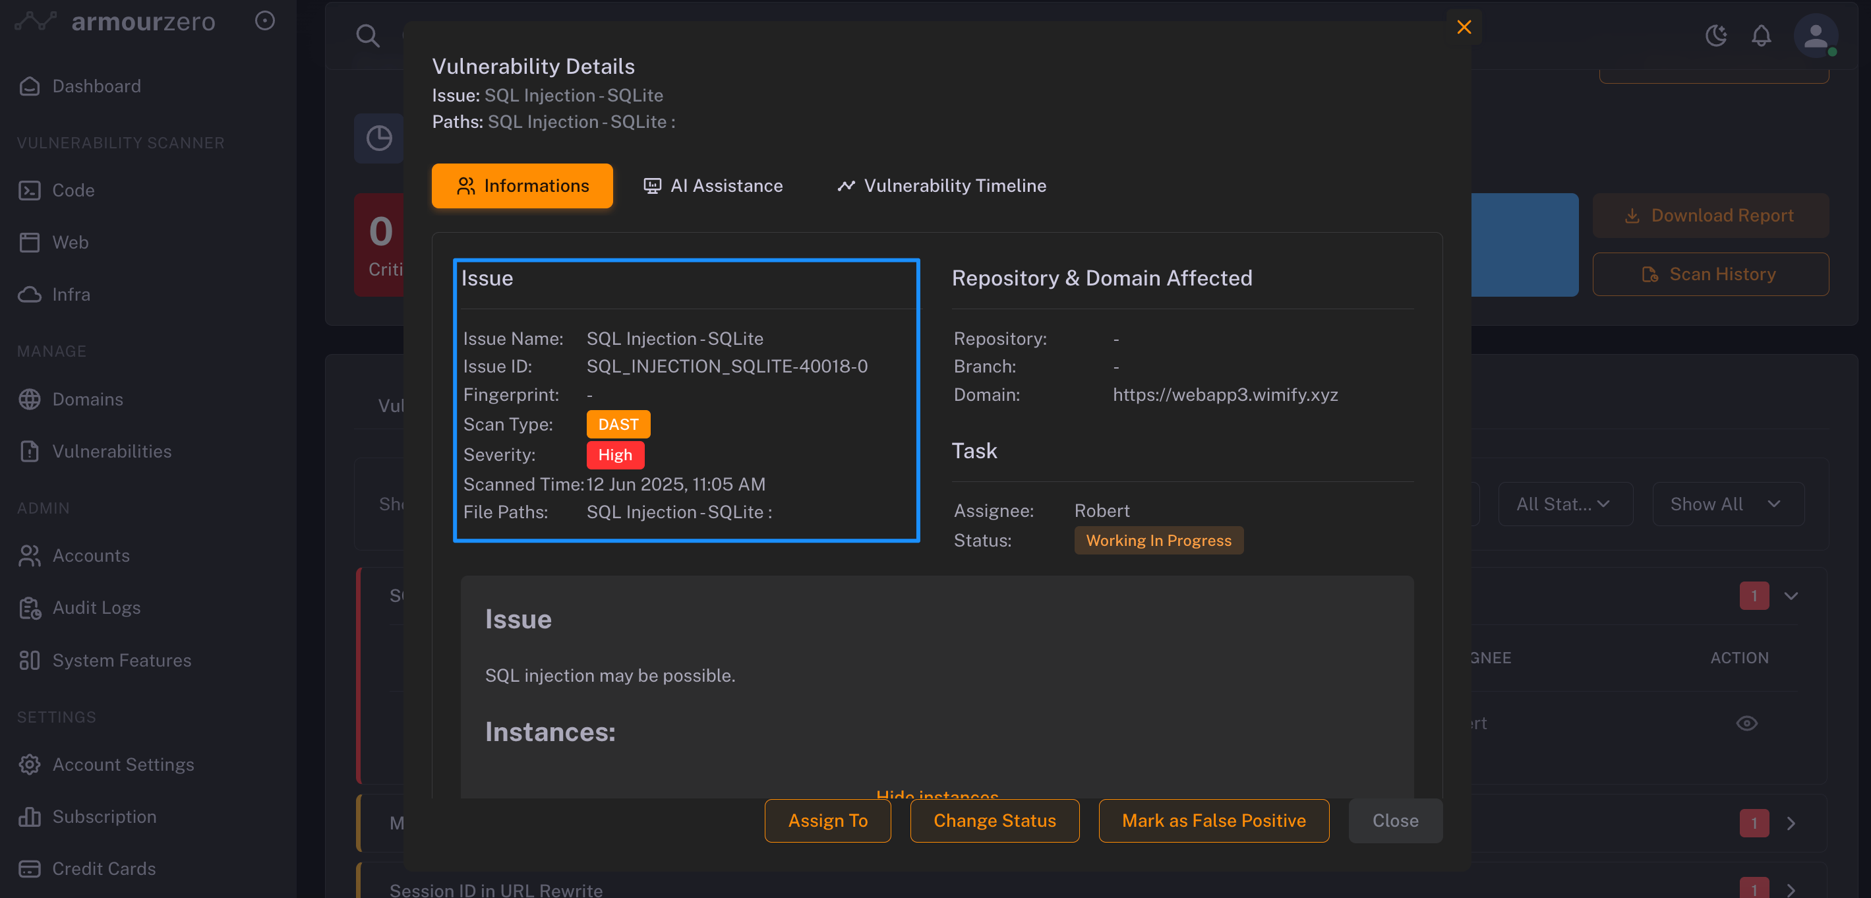The height and width of the screenshot is (898, 1871).
Task: Open Code scanner sidebar item
Action: 73,191
